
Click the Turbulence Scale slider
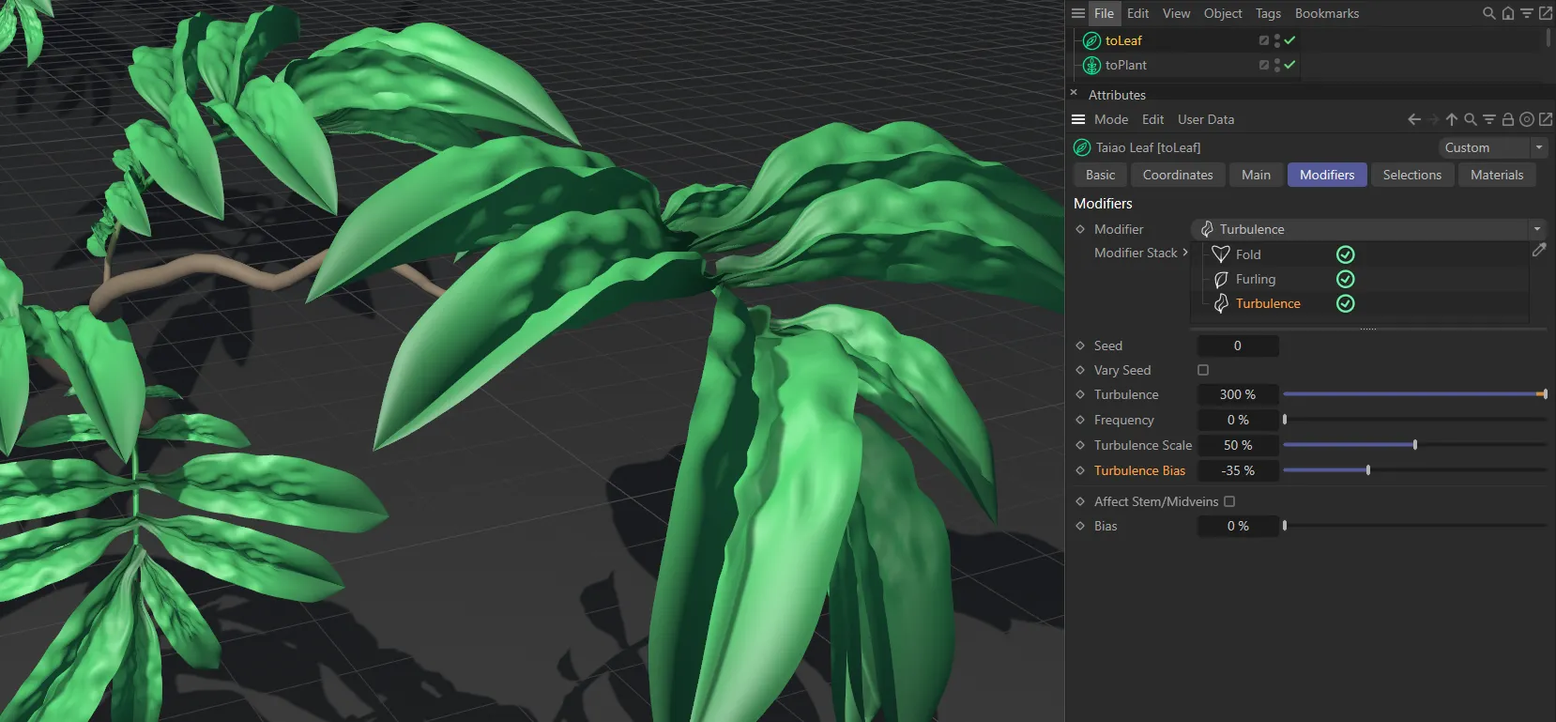click(1414, 445)
